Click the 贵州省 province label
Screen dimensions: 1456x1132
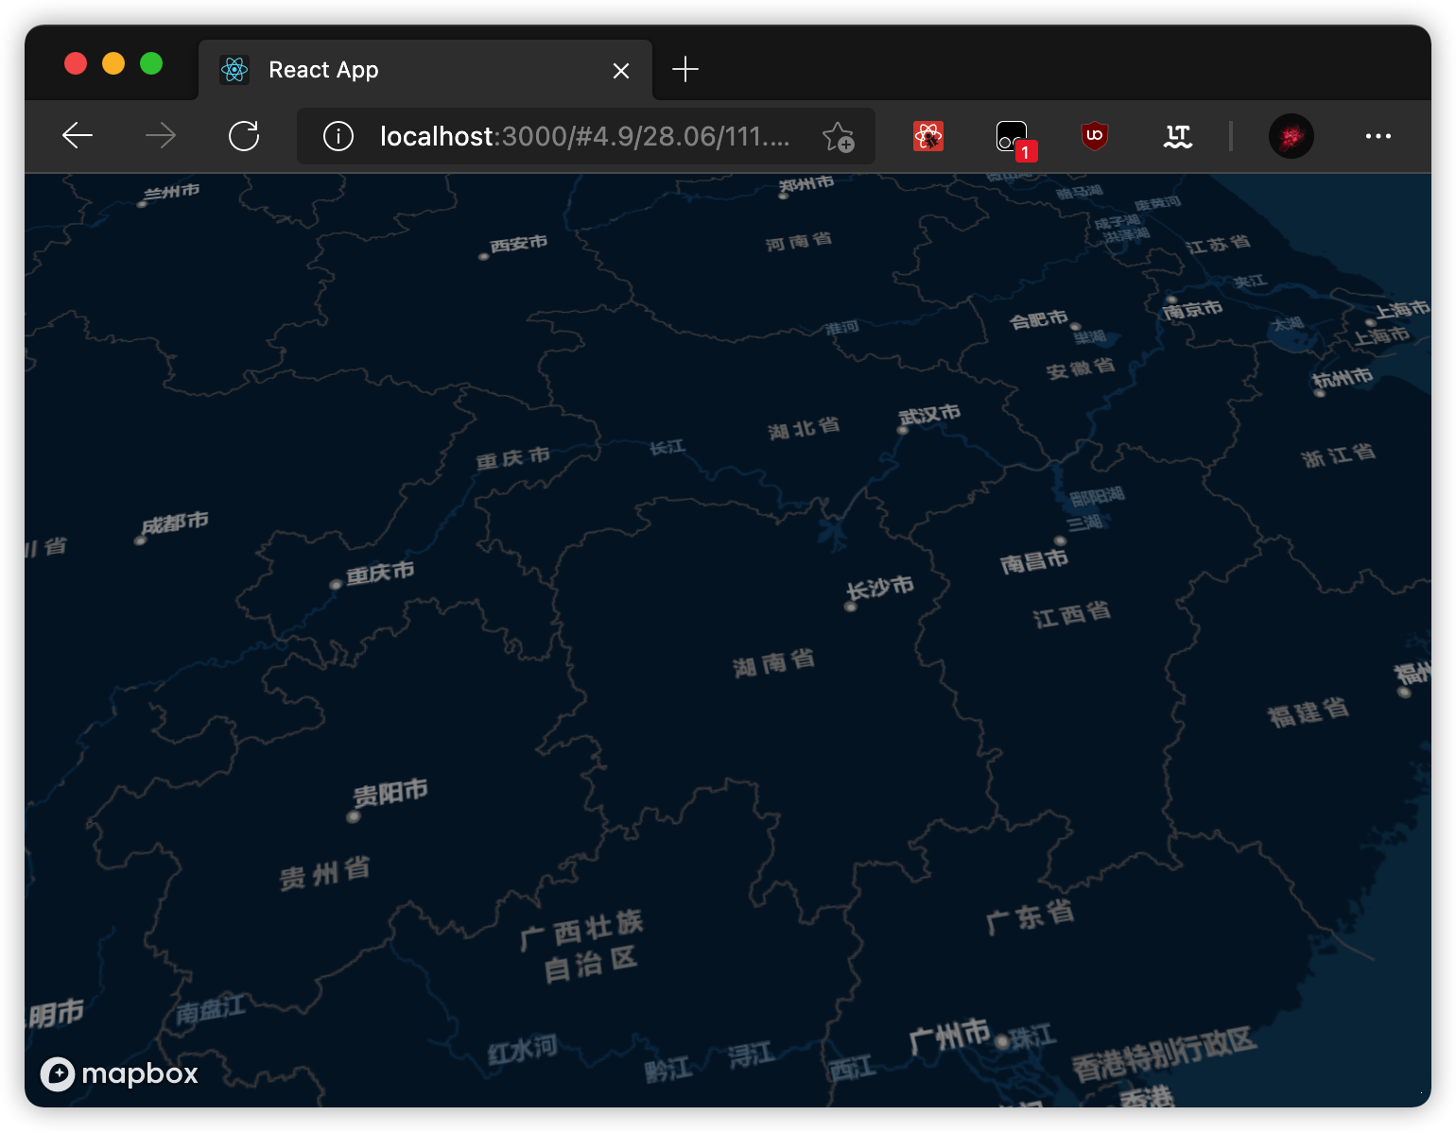pyautogui.click(x=324, y=873)
